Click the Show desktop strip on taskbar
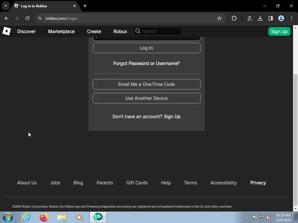Screen dimensions: 298x223 tap(296, 217)
